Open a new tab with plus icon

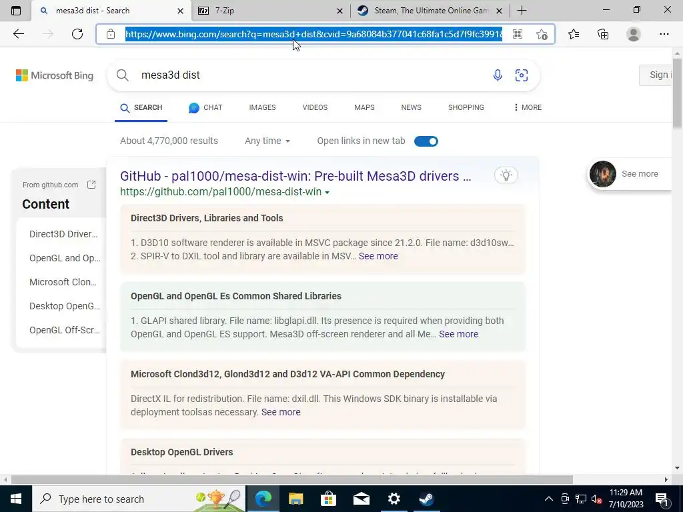click(x=522, y=11)
